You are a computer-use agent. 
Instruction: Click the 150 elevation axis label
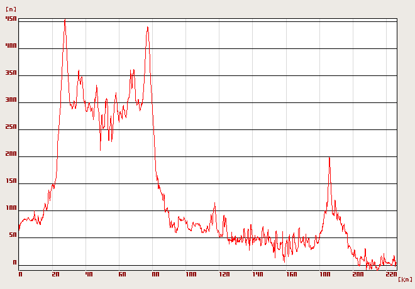[11, 182]
